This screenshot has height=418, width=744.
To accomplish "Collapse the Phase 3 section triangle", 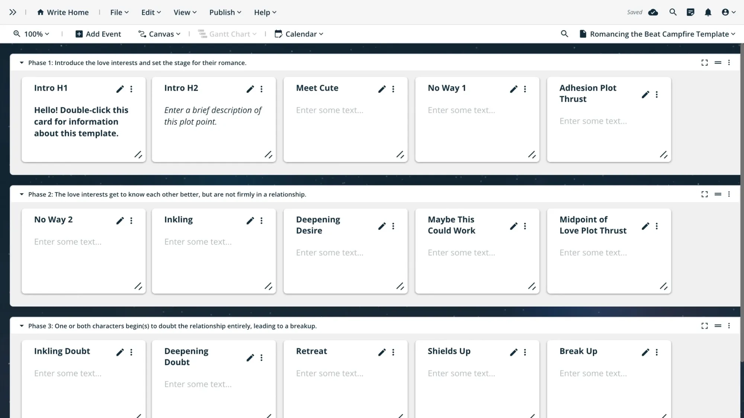I will click(22, 326).
